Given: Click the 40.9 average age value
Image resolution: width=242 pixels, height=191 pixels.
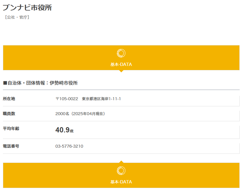Looking at the screenshot, I should [x=62, y=130].
